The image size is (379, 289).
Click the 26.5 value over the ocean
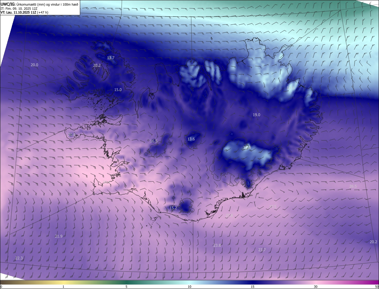(353, 186)
